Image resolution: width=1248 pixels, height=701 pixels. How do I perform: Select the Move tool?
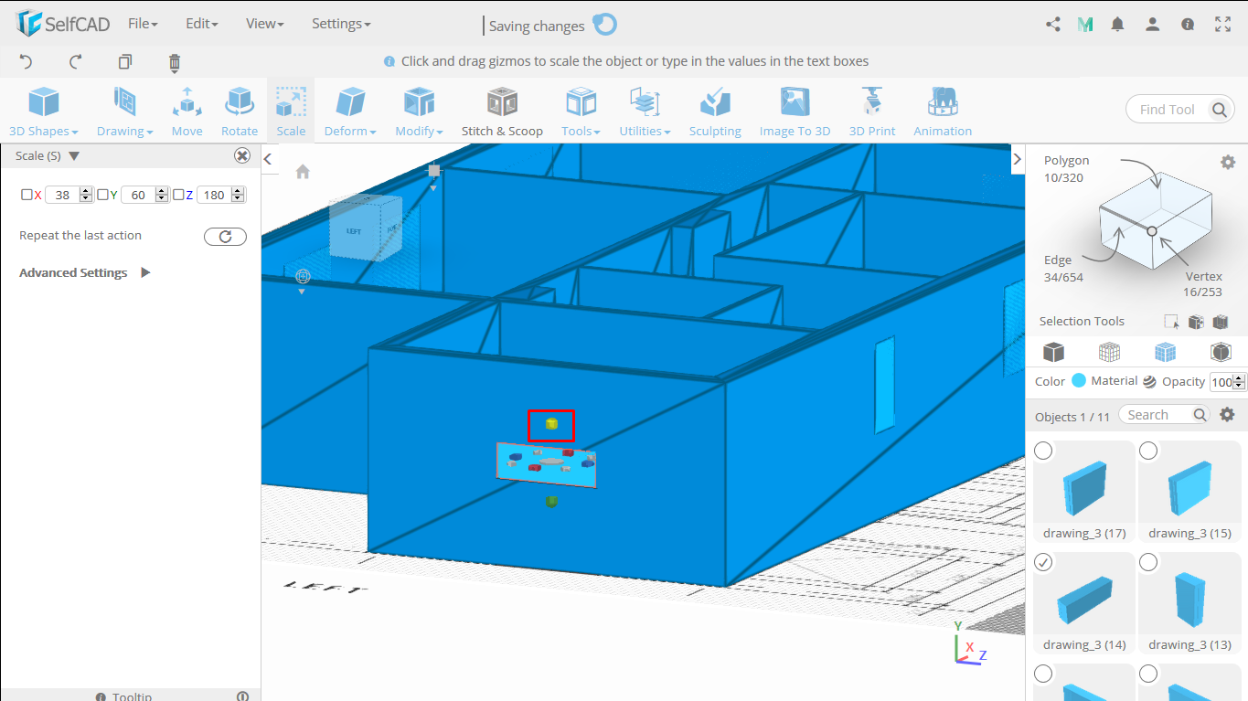click(x=187, y=111)
